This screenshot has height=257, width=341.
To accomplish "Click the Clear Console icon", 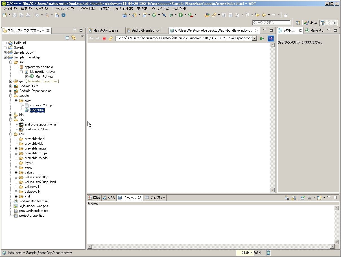I will [x=287, y=198].
